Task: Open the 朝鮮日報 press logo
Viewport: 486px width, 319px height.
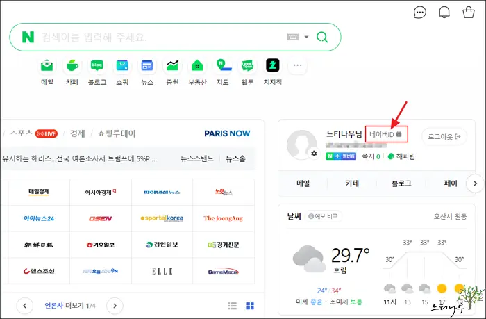Action: click(x=39, y=245)
